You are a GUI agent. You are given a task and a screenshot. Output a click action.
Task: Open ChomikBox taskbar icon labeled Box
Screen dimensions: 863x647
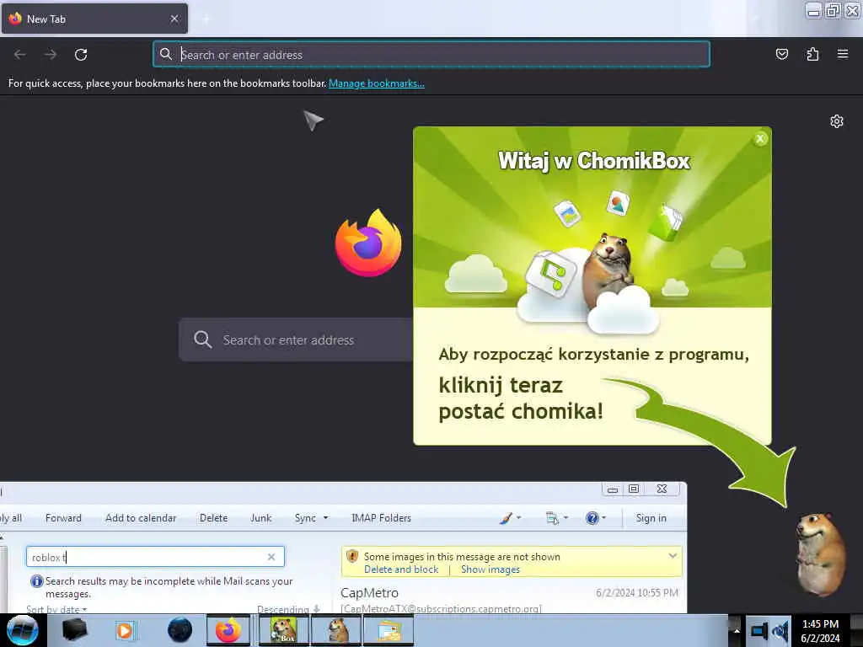click(283, 630)
